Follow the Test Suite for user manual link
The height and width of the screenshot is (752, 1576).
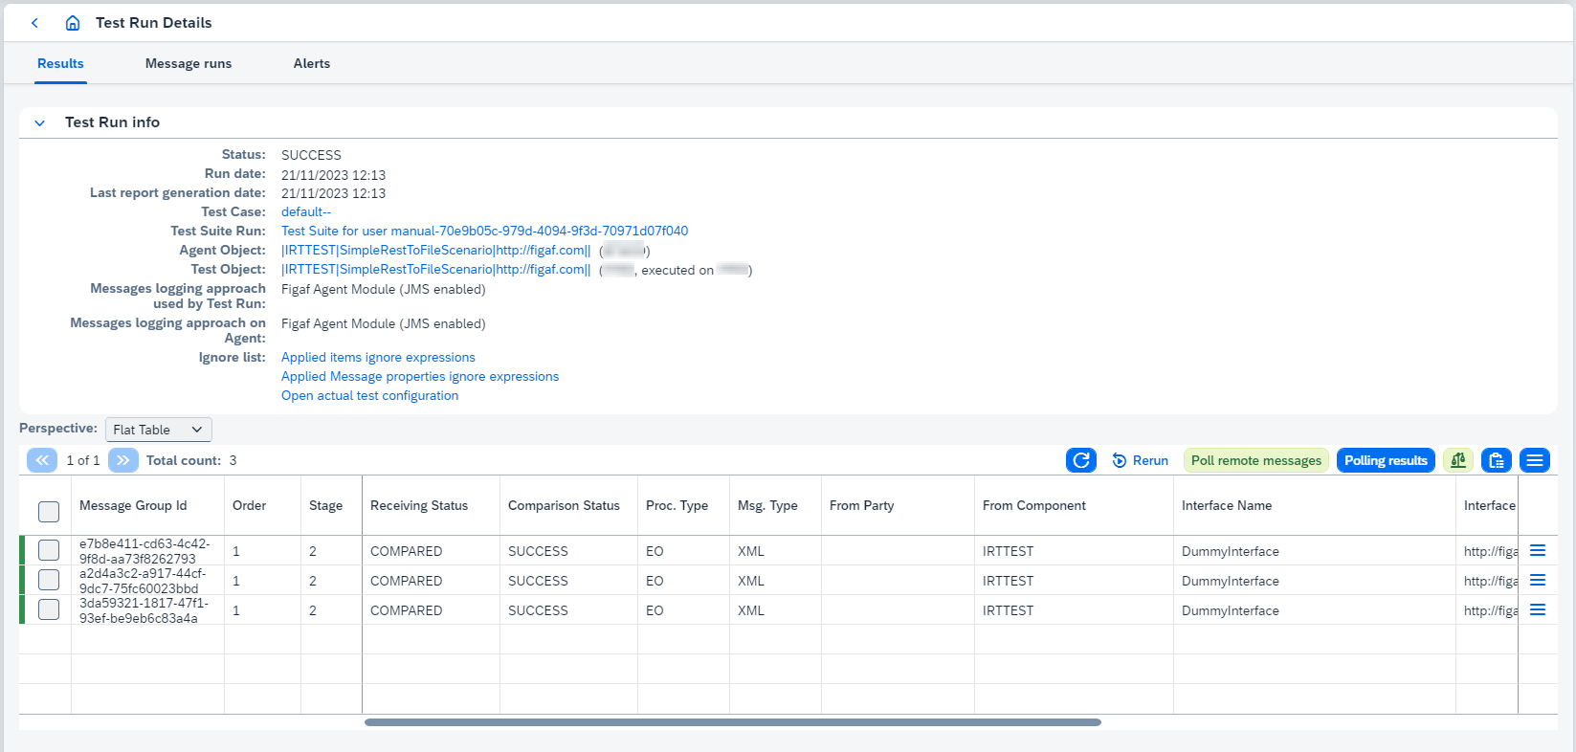click(x=484, y=231)
